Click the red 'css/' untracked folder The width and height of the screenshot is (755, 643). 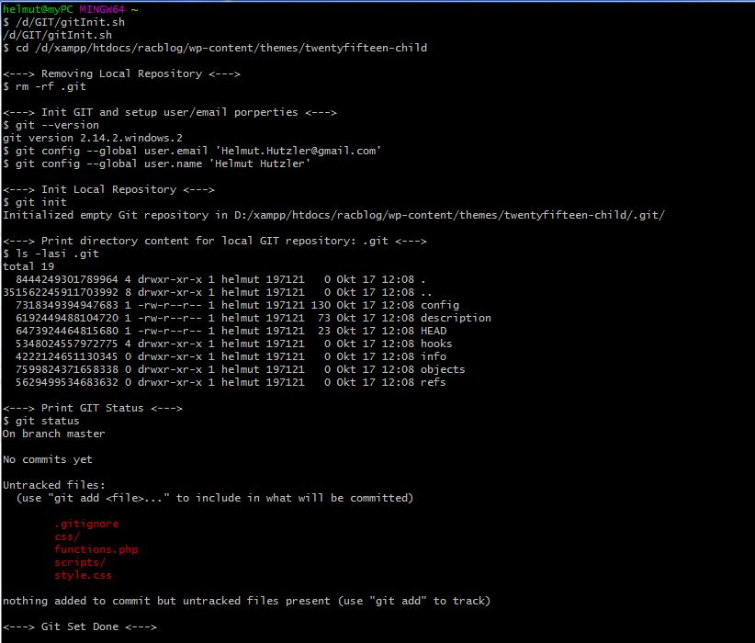click(67, 536)
